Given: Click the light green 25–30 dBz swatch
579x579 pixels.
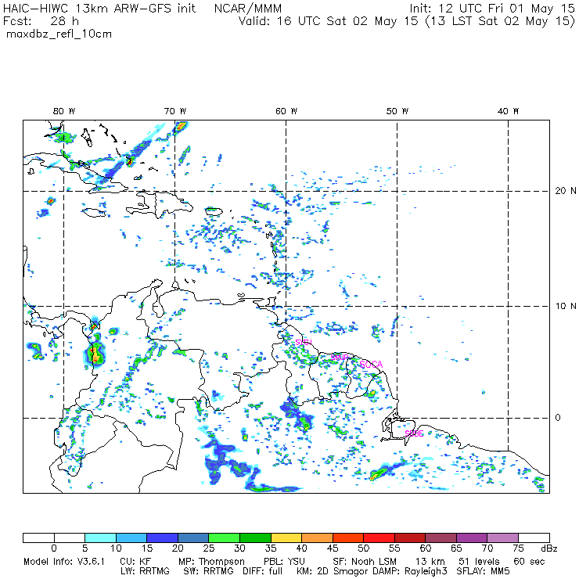Looking at the screenshot, I should (224, 538).
